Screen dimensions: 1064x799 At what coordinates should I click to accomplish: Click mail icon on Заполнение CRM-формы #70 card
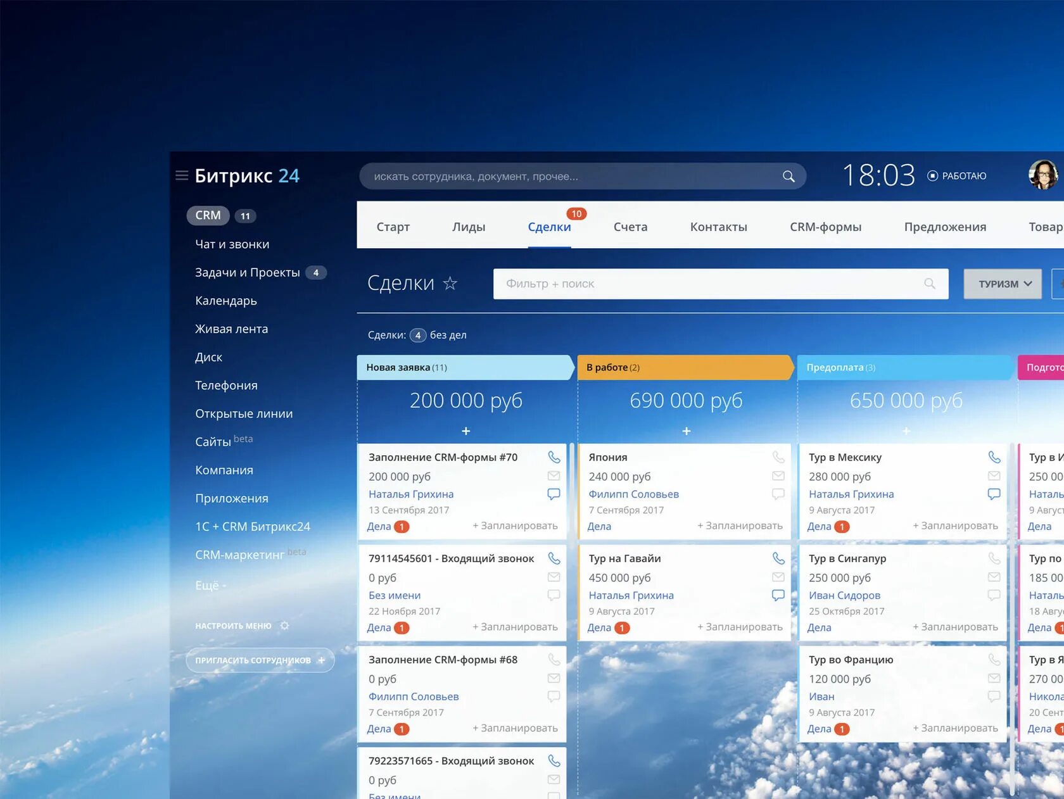[554, 475]
